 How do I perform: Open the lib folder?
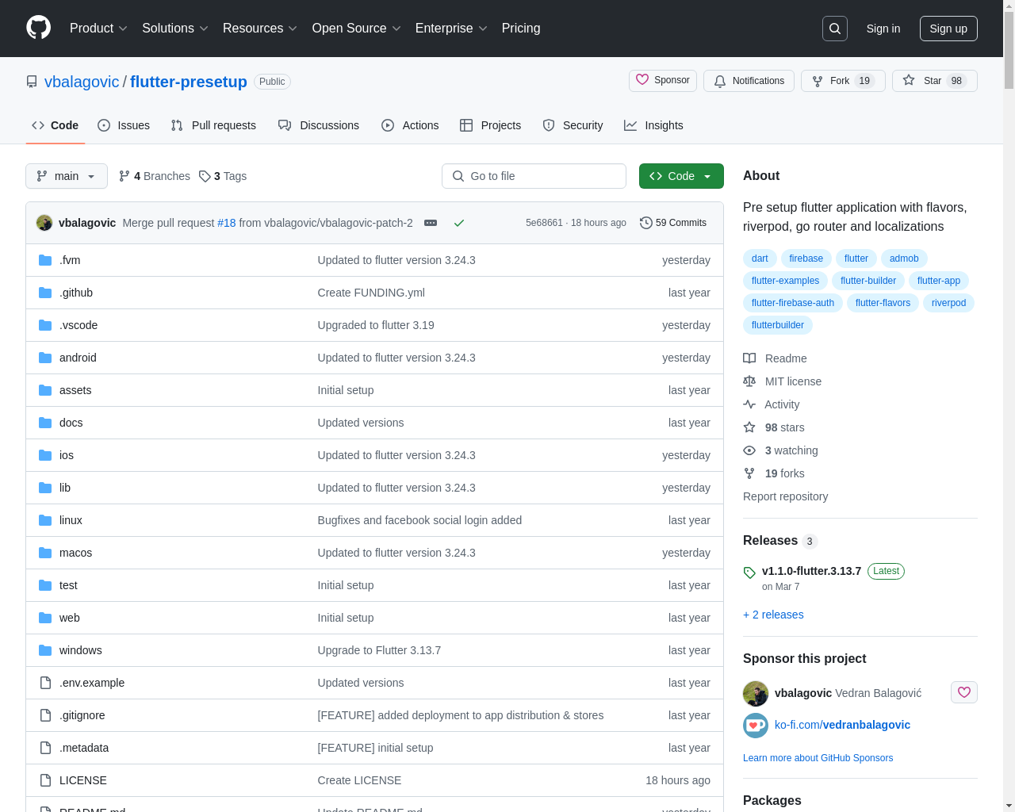coord(65,488)
